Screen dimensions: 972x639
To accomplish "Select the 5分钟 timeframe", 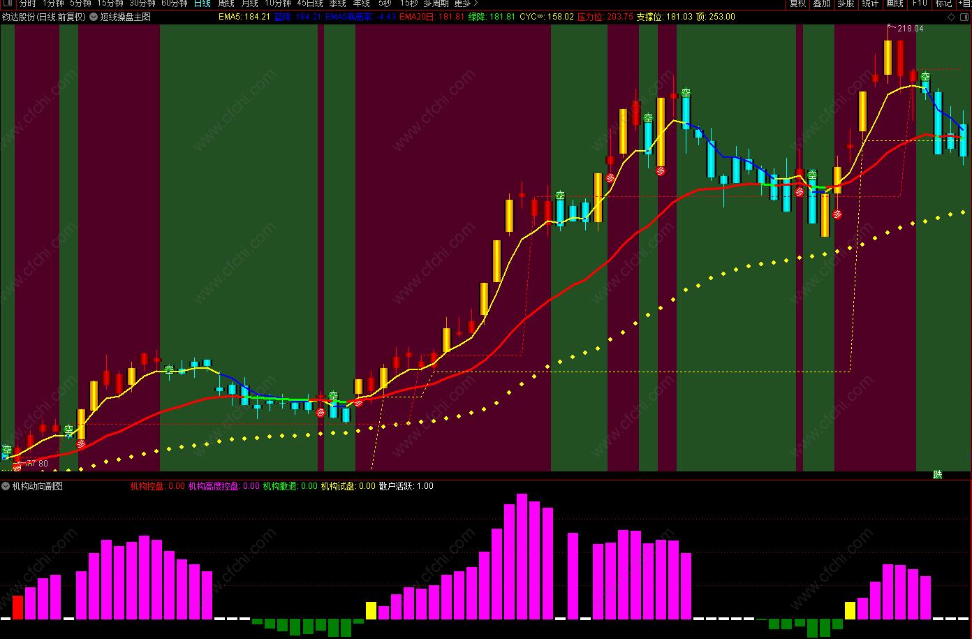I will 80,3.
